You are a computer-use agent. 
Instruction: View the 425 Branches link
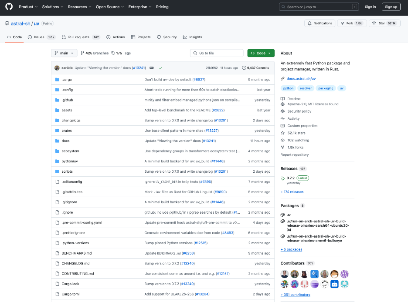(x=95, y=53)
